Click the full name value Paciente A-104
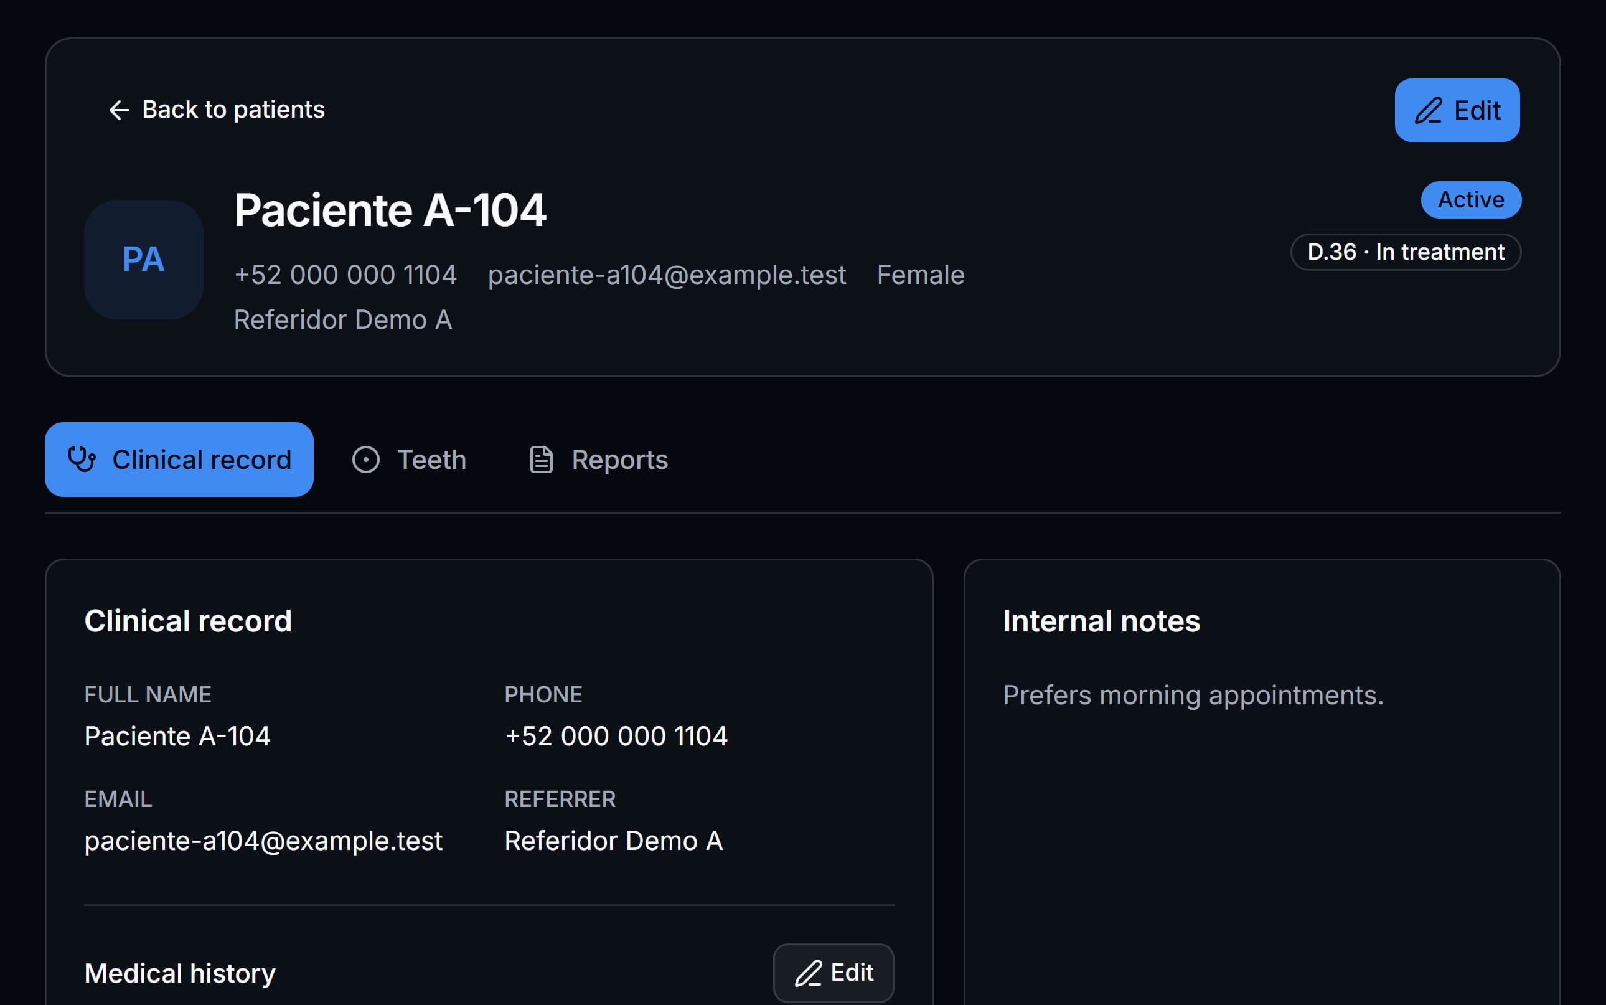The width and height of the screenshot is (1606, 1005). (x=177, y=736)
